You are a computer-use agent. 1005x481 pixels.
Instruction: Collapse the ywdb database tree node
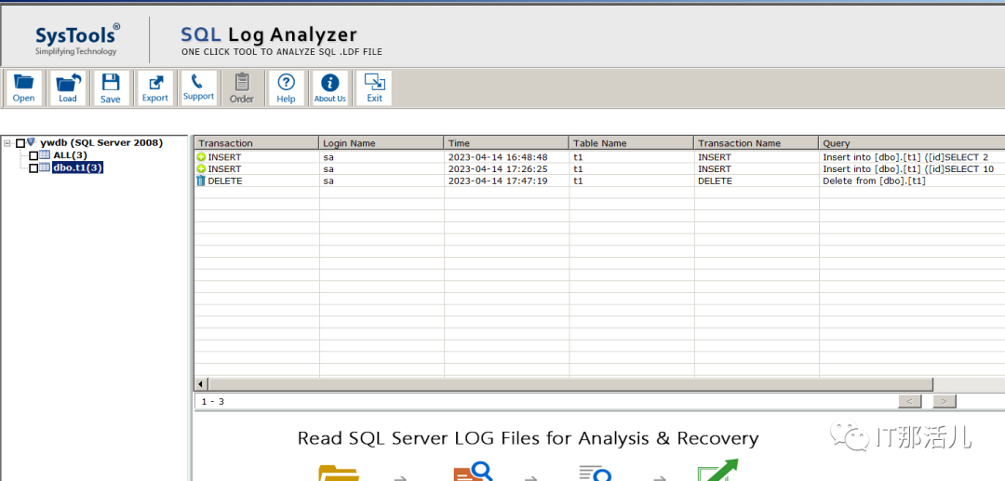[7, 143]
